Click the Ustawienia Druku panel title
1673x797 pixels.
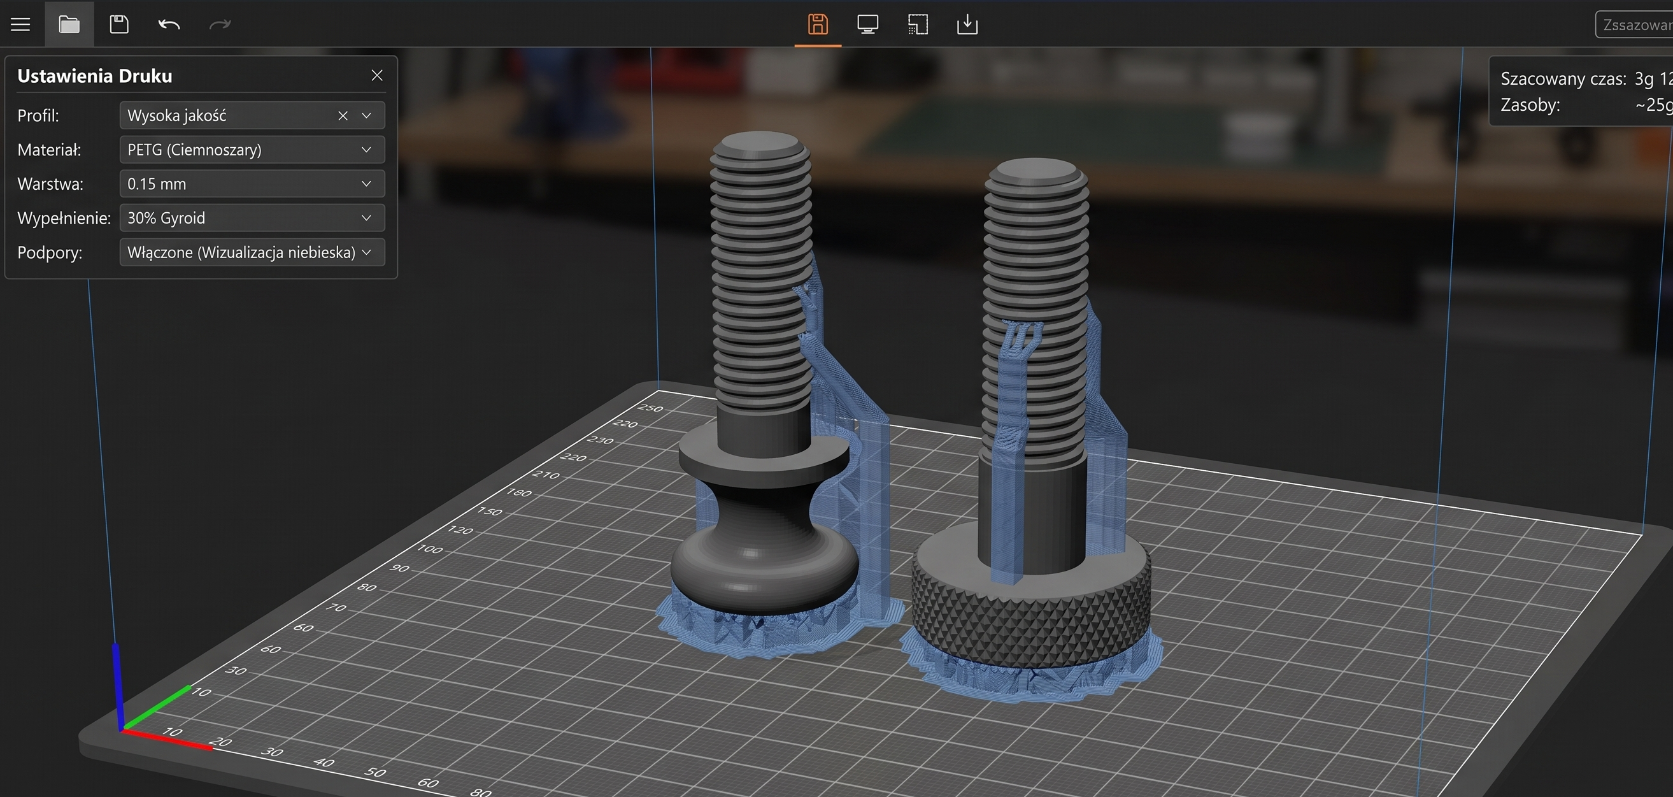pyautogui.click(x=95, y=76)
